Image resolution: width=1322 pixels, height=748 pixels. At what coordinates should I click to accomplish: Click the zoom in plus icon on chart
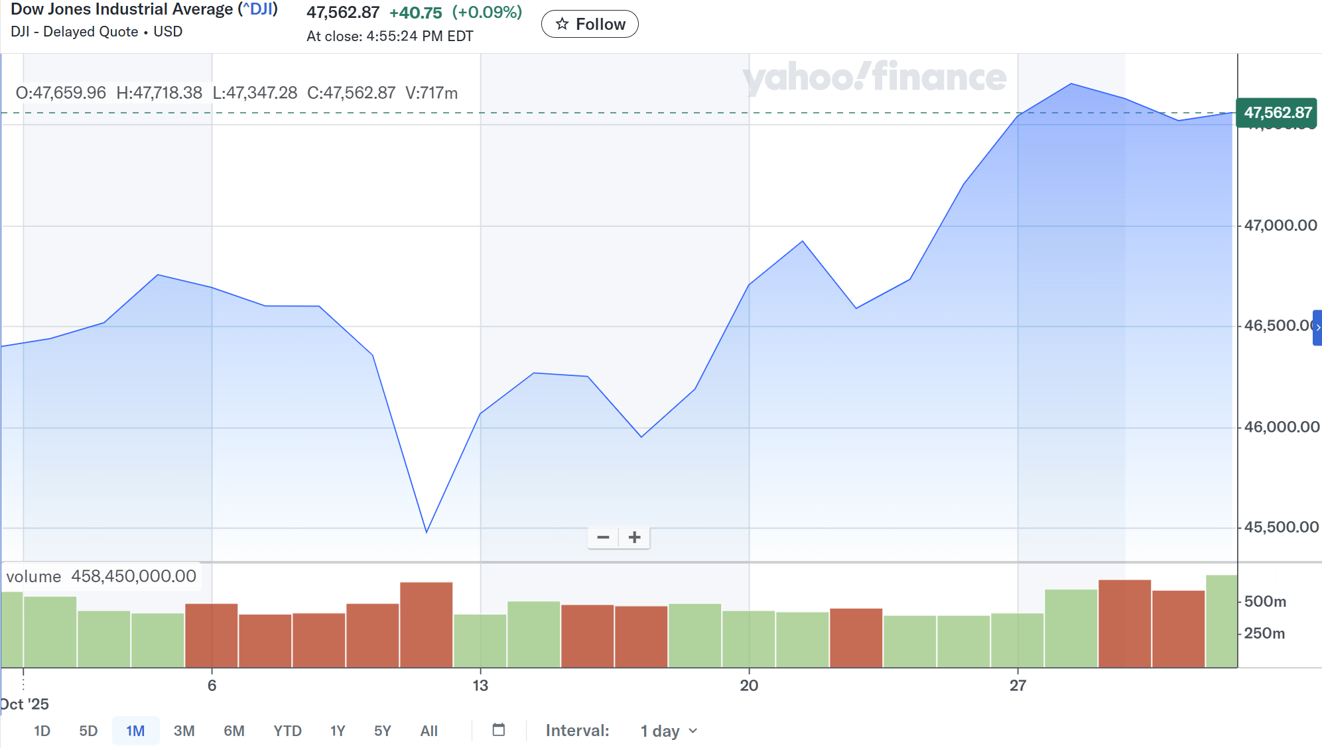pyautogui.click(x=635, y=537)
